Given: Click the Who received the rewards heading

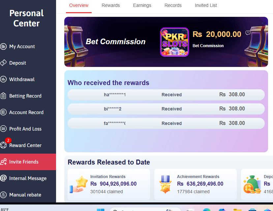Looking at the screenshot, I should tap(108, 83).
